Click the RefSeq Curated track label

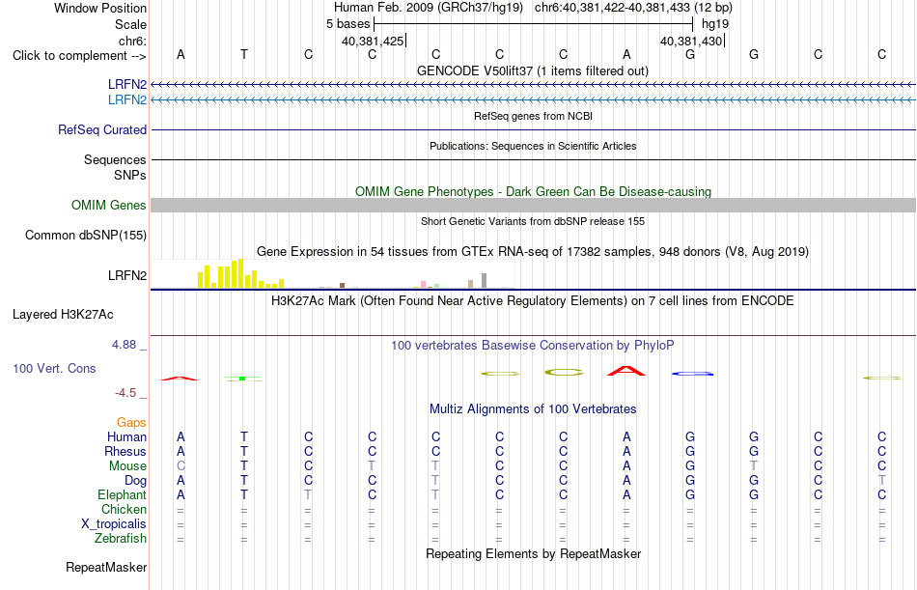(x=101, y=130)
